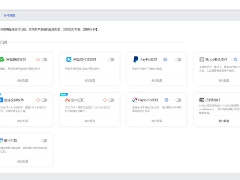The image size is (240, 180).
Task: Click the blue link icon on Stripe聚合支付
Action: pos(235,59)
